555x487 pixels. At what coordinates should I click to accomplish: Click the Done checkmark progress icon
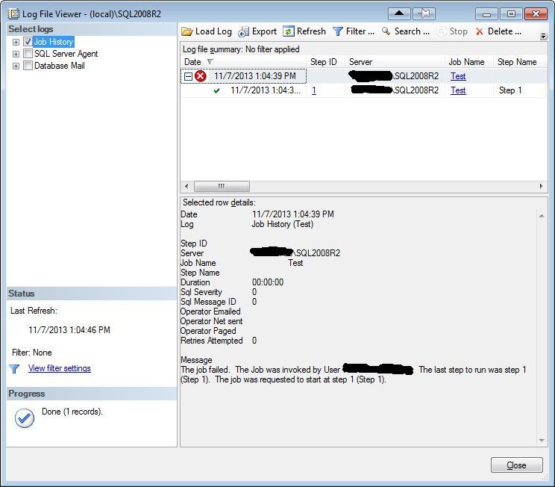point(25,418)
